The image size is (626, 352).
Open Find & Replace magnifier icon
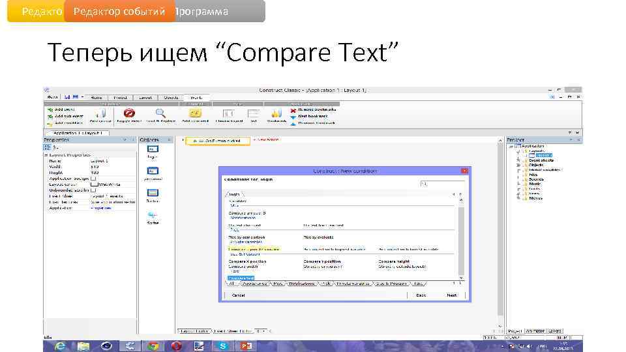[160, 113]
